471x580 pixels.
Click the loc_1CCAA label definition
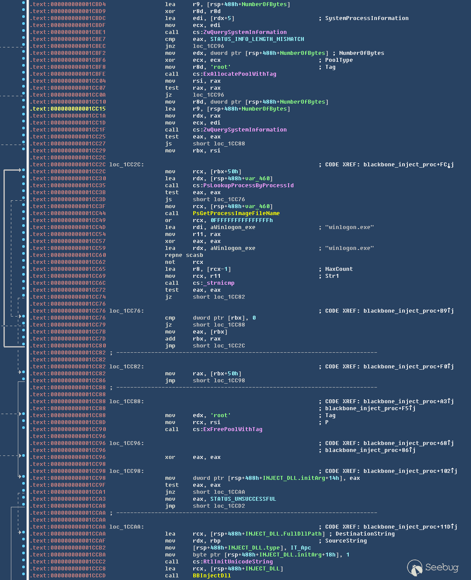point(127,527)
